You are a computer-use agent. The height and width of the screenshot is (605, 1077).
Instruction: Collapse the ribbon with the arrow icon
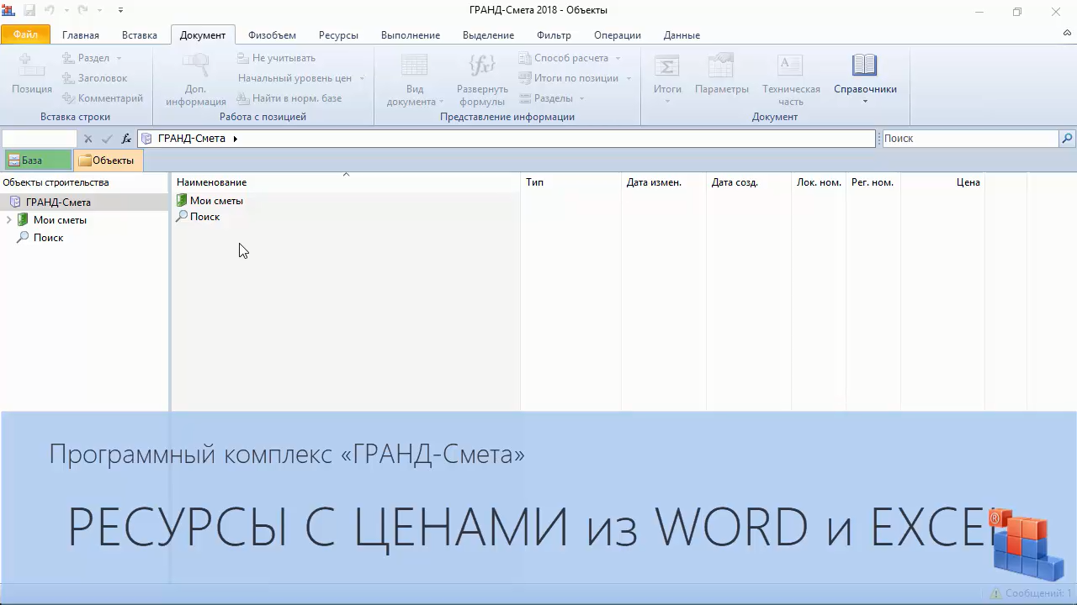click(x=1068, y=33)
